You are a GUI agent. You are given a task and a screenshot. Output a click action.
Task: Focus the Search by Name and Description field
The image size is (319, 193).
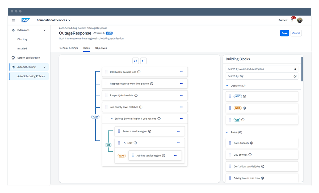259,69
